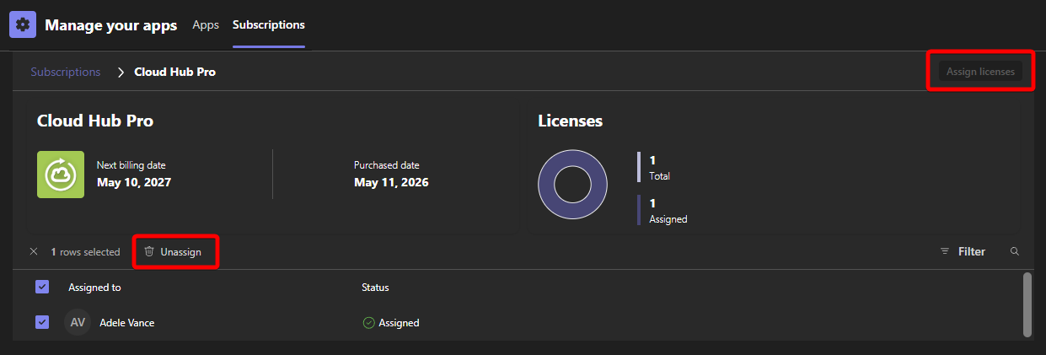This screenshot has height=355, width=1046.
Task: Uncheck the Adele Vance row checkbox
Action: (42, 322)
